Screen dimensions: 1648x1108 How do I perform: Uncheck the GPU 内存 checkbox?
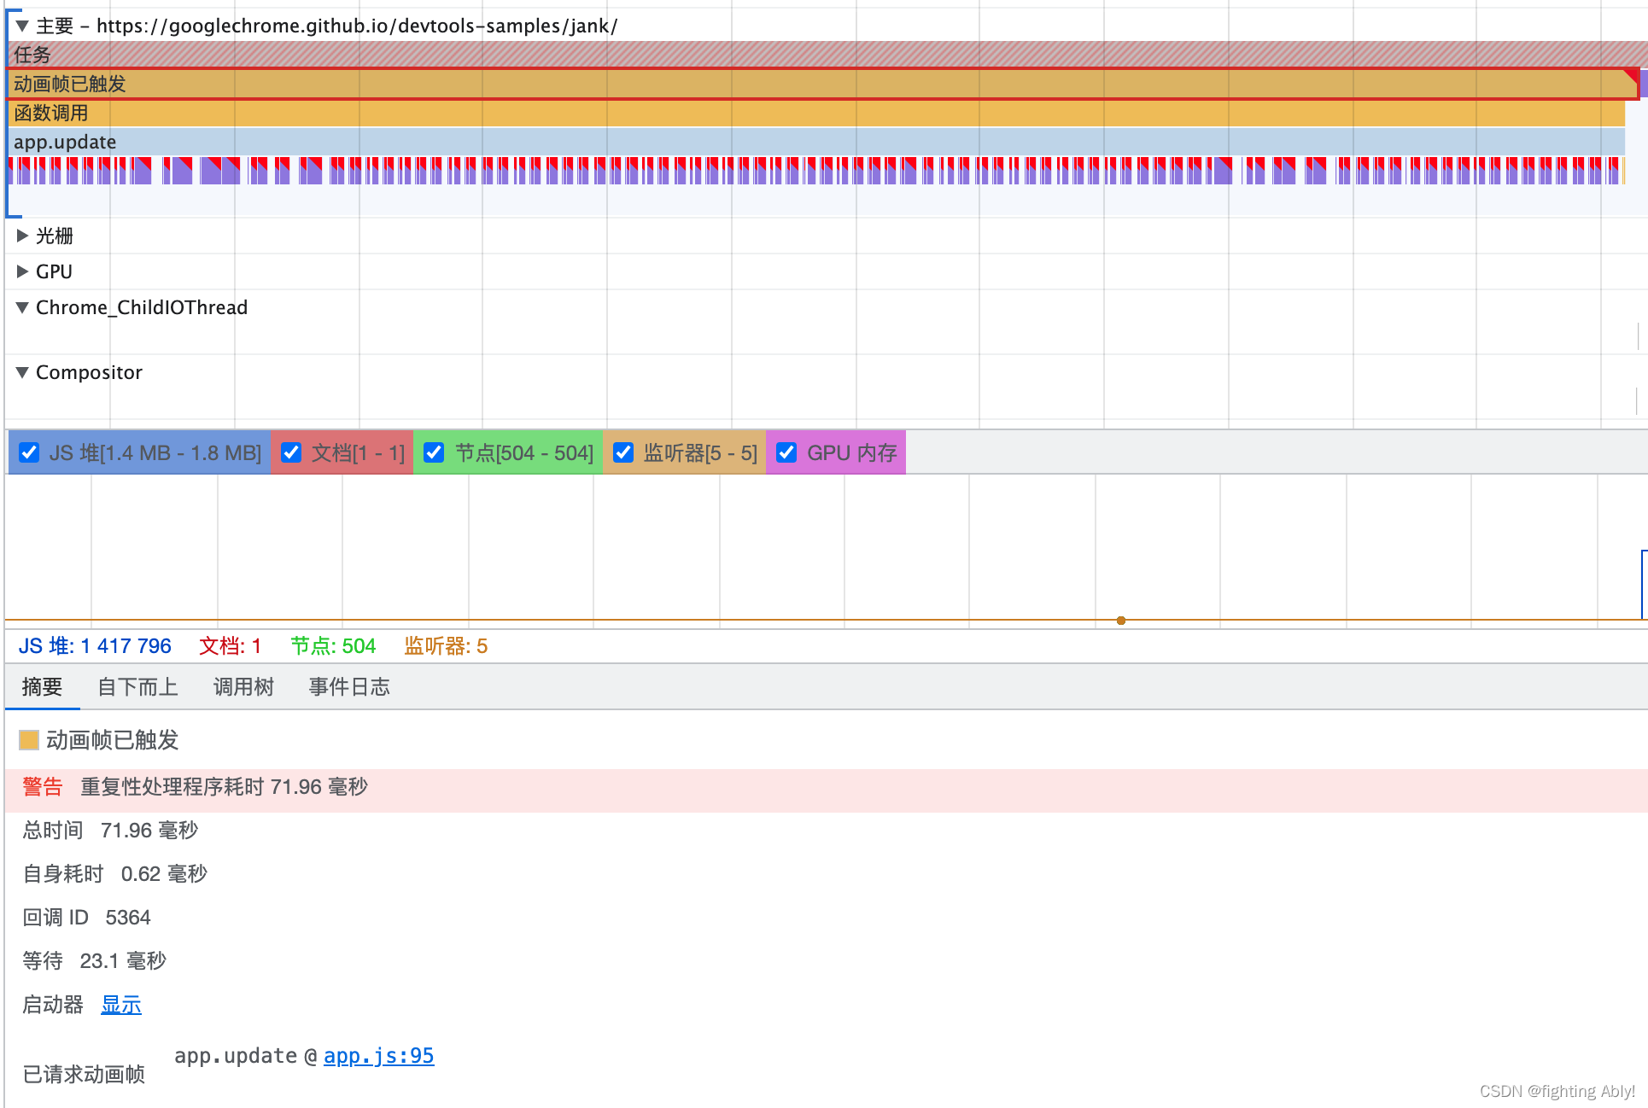point(786,452)
